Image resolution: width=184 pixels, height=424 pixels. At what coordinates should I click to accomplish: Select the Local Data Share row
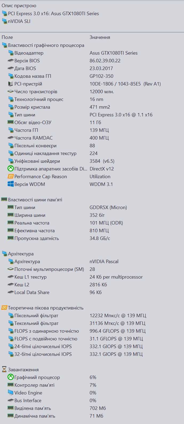(92, 292)
